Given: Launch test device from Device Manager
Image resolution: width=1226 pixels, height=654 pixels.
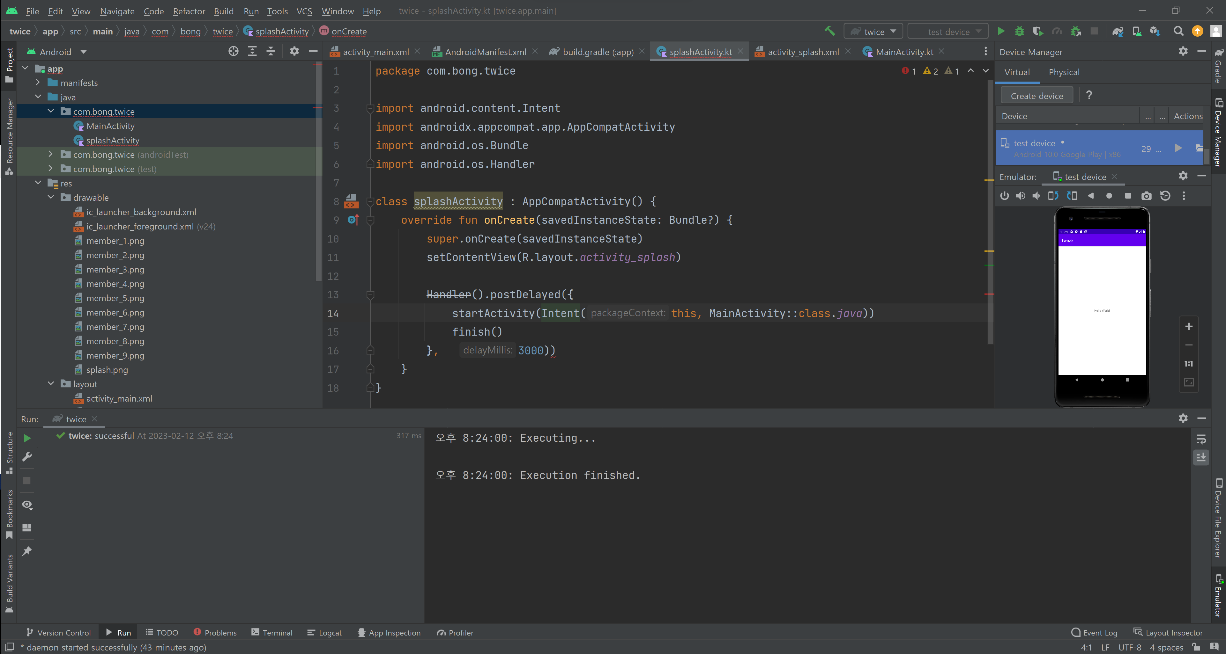Looking at the screenshot, I should (1178, 149).
